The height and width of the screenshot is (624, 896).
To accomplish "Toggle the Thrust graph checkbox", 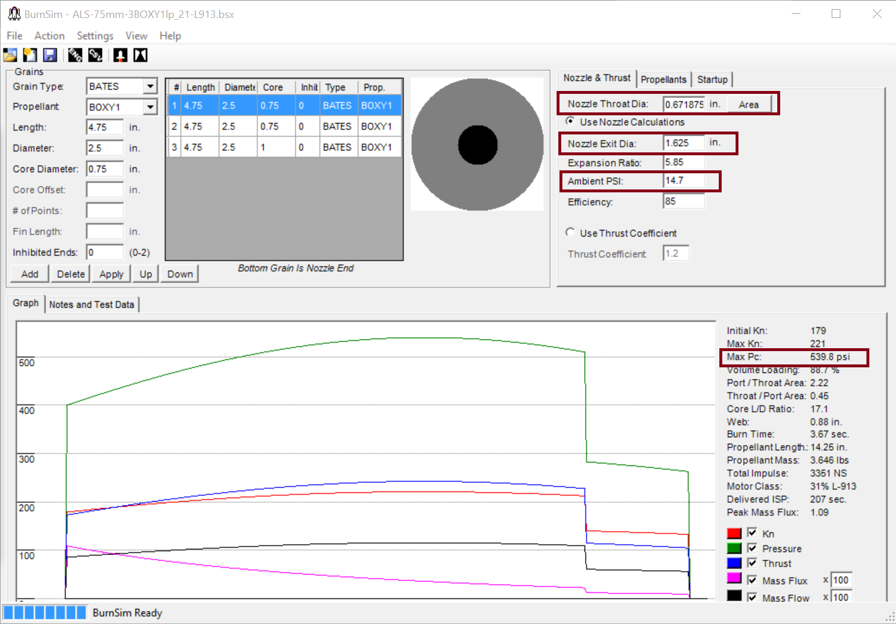I will (752, 563).
